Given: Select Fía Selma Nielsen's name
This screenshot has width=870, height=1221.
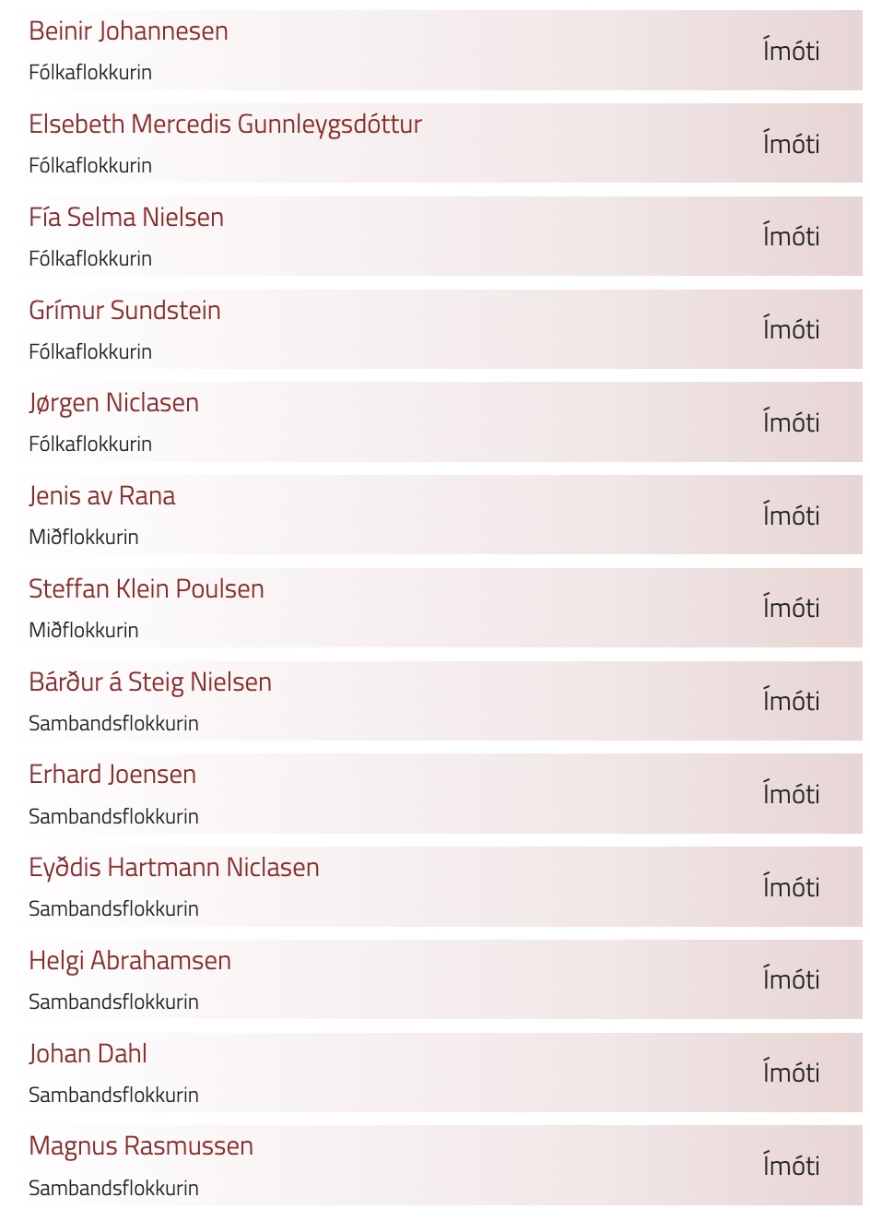Looking at the screenshot, I should click(x=126, y=218).
